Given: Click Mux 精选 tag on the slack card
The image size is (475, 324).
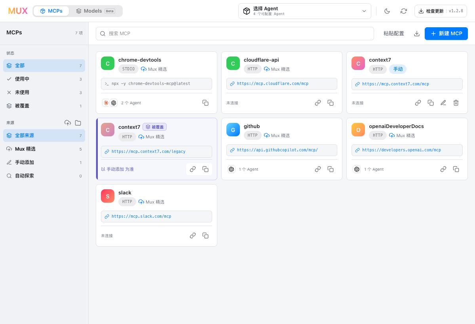Looking at the screenshot, I should (152, 202).
